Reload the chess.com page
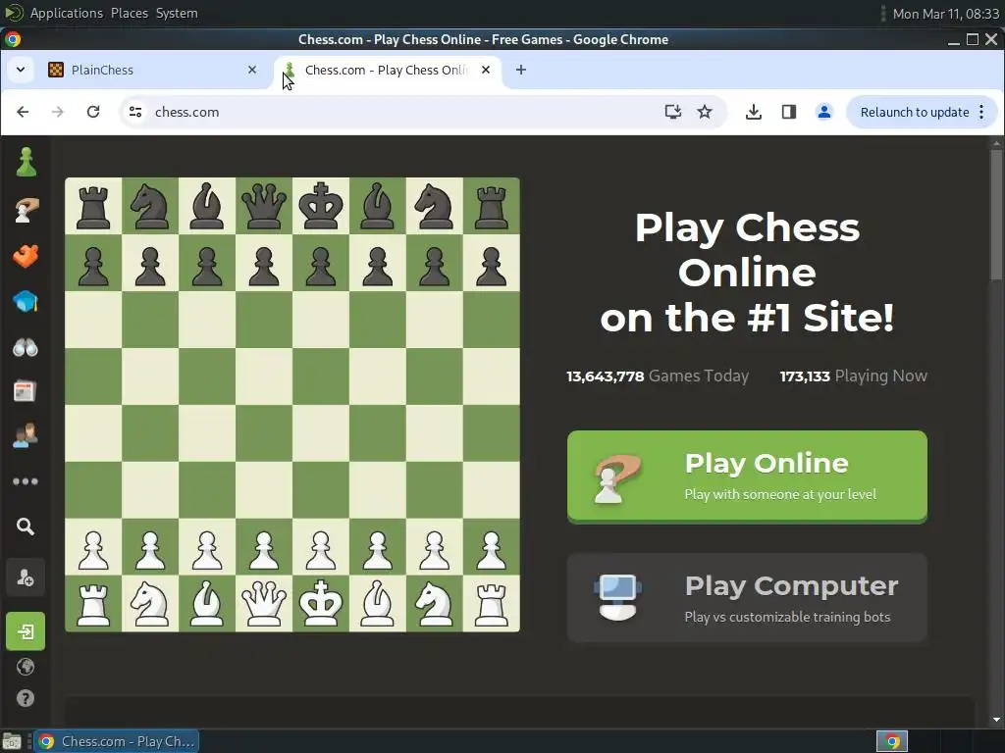 point(93,112)
